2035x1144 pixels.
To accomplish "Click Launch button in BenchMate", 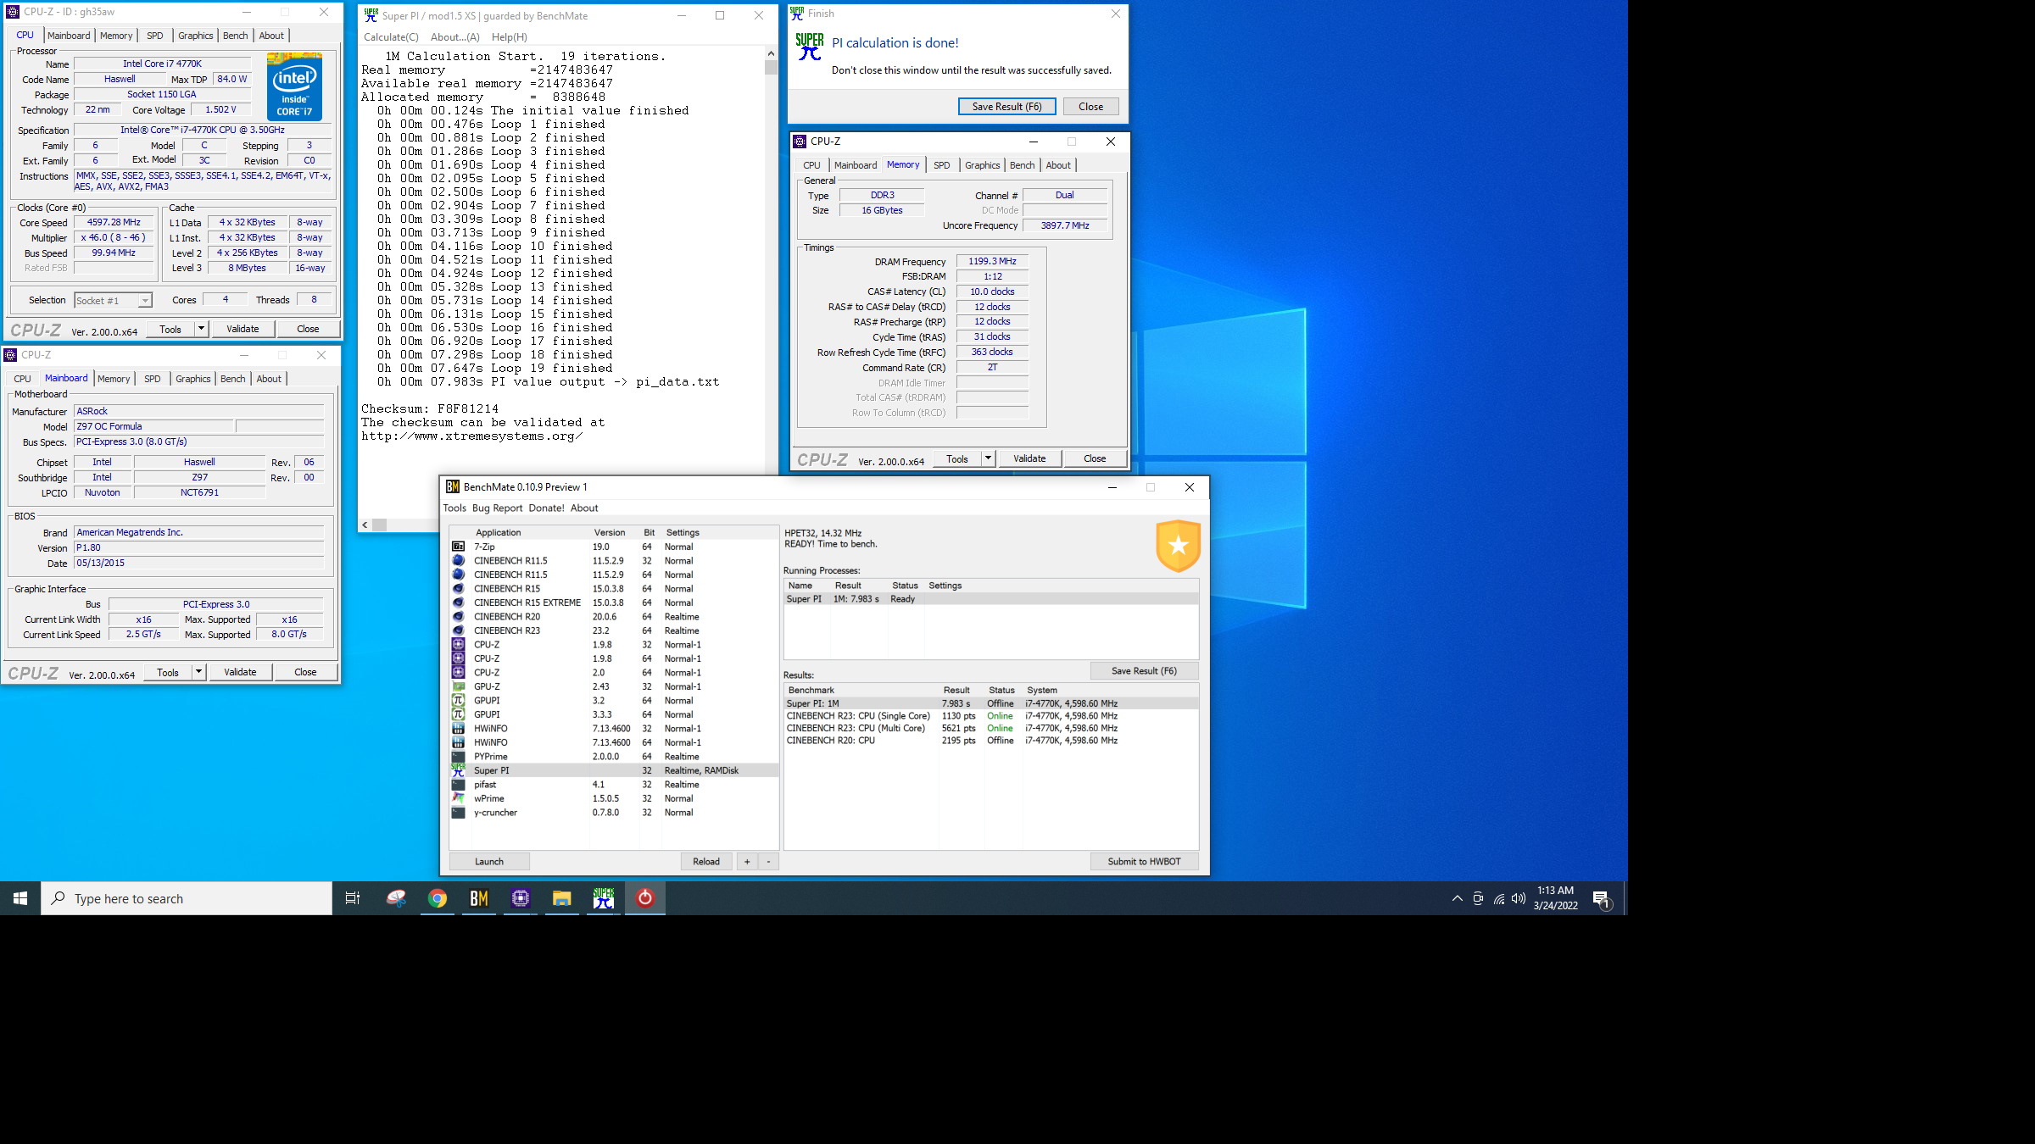I will (489, 862).
